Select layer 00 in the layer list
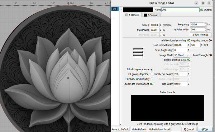The width and height of the screenshot is (215, 132). pos(115,9)
